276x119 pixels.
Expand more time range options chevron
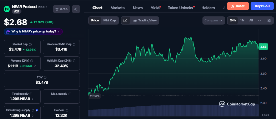pyautogui.click(x=260, y=20)
